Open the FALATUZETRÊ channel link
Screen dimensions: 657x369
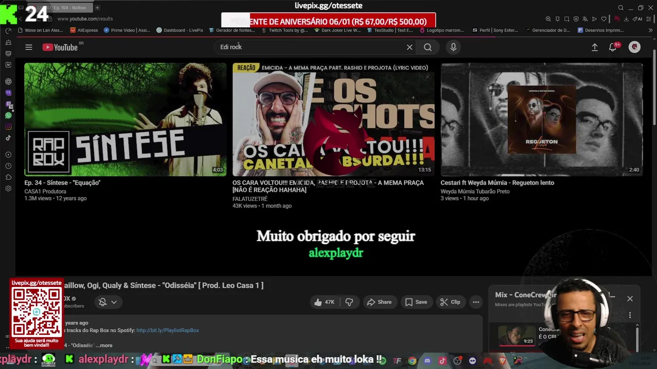250,199
